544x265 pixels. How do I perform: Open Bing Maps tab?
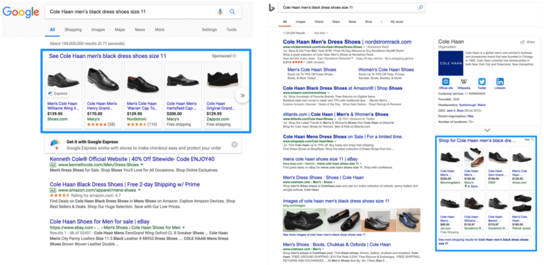click(x=336, y=22)
